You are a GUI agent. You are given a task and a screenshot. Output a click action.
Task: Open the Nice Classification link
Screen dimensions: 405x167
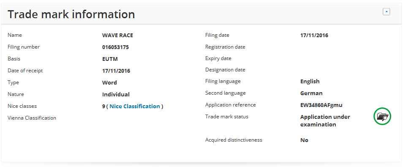(x=135, y=106)
